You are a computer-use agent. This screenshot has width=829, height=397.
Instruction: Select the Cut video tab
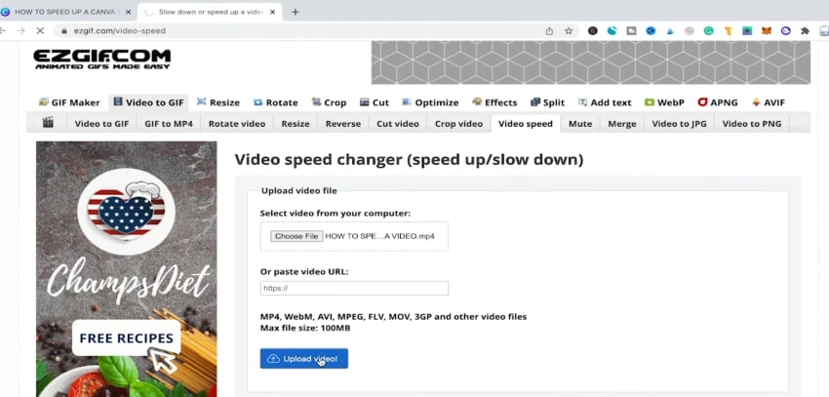point(398,124)
